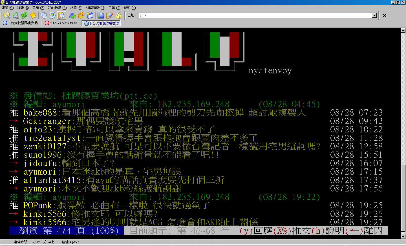Click the (h)說明 help option

tap(328, 231)
